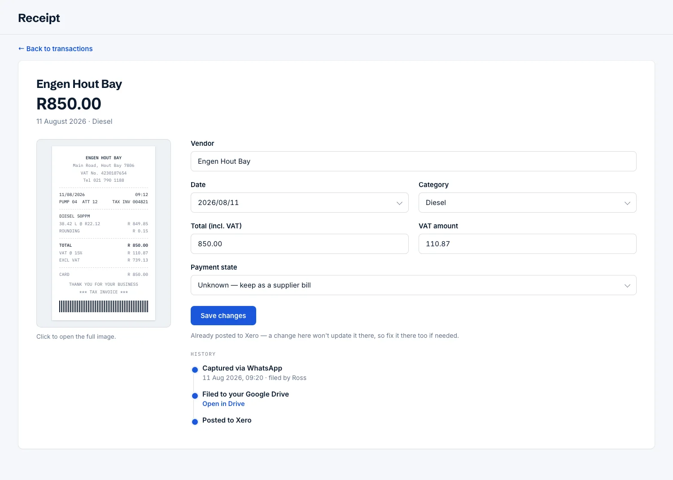Select the 'Engen Hout Bay' page heading
This screenshot has height=480, width=673.
pos(79,84)
